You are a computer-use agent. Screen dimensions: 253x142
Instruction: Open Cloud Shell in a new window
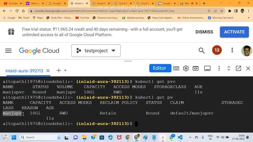(x=238, y=68)
